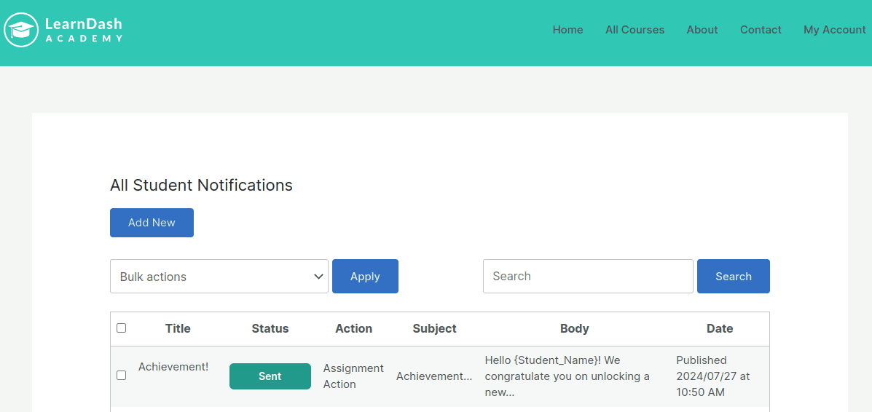Apply the selected bulk action
The height and width of the screenshot is (412, 872).
[x=365, y=277]
